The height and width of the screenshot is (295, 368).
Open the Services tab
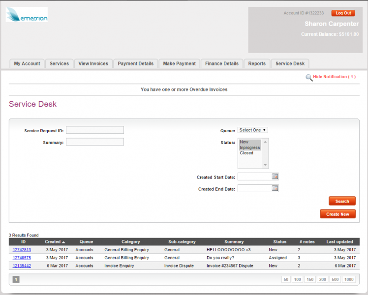[60, 63]
